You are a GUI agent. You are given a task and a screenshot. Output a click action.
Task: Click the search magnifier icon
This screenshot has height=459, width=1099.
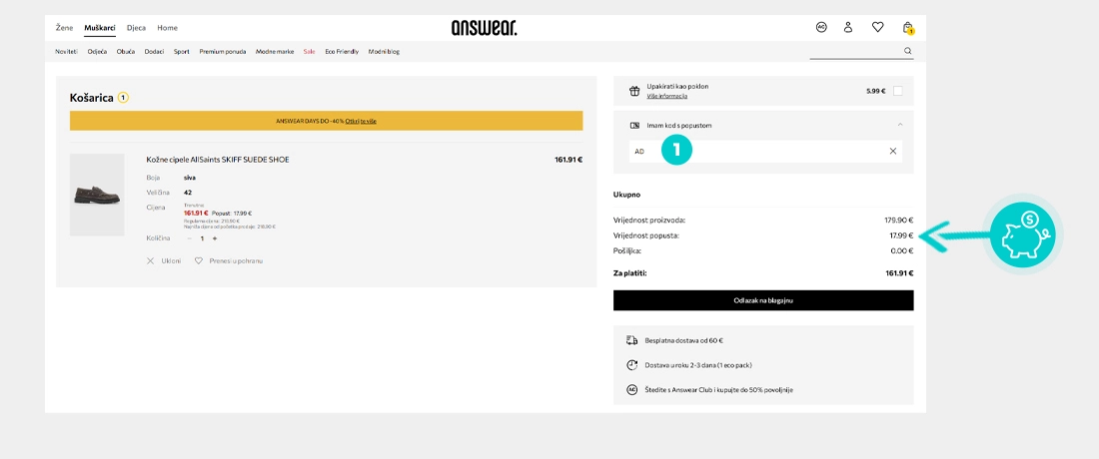[907, 51]
